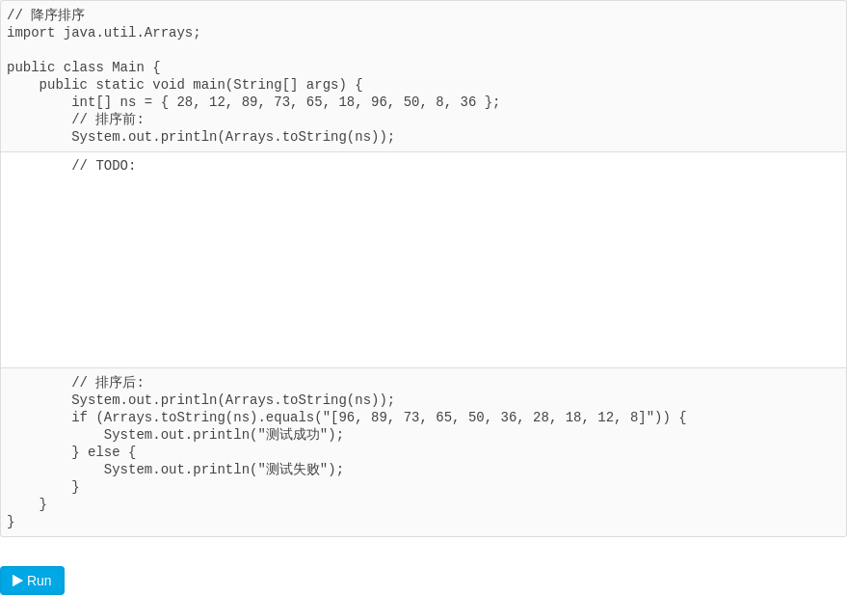Click the if-equals comparison line

(379, 418)
